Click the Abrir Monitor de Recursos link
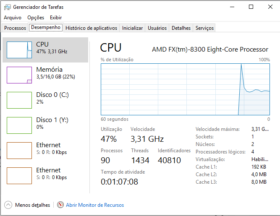 [95, 205]
